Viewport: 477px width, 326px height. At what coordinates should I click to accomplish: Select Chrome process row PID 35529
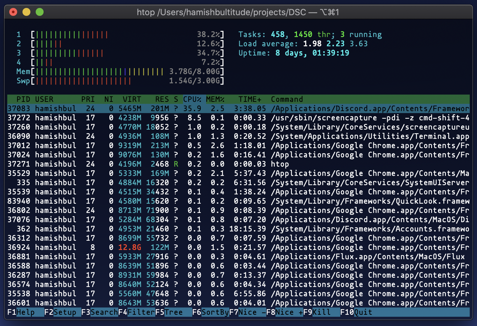click(238, 173)
